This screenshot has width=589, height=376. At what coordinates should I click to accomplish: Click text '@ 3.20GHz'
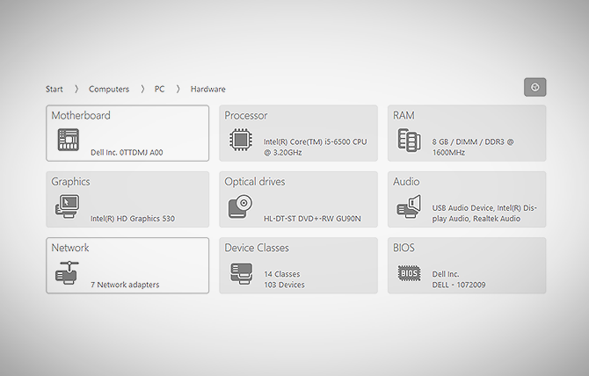pyautogui.click(x=282, y=152)
